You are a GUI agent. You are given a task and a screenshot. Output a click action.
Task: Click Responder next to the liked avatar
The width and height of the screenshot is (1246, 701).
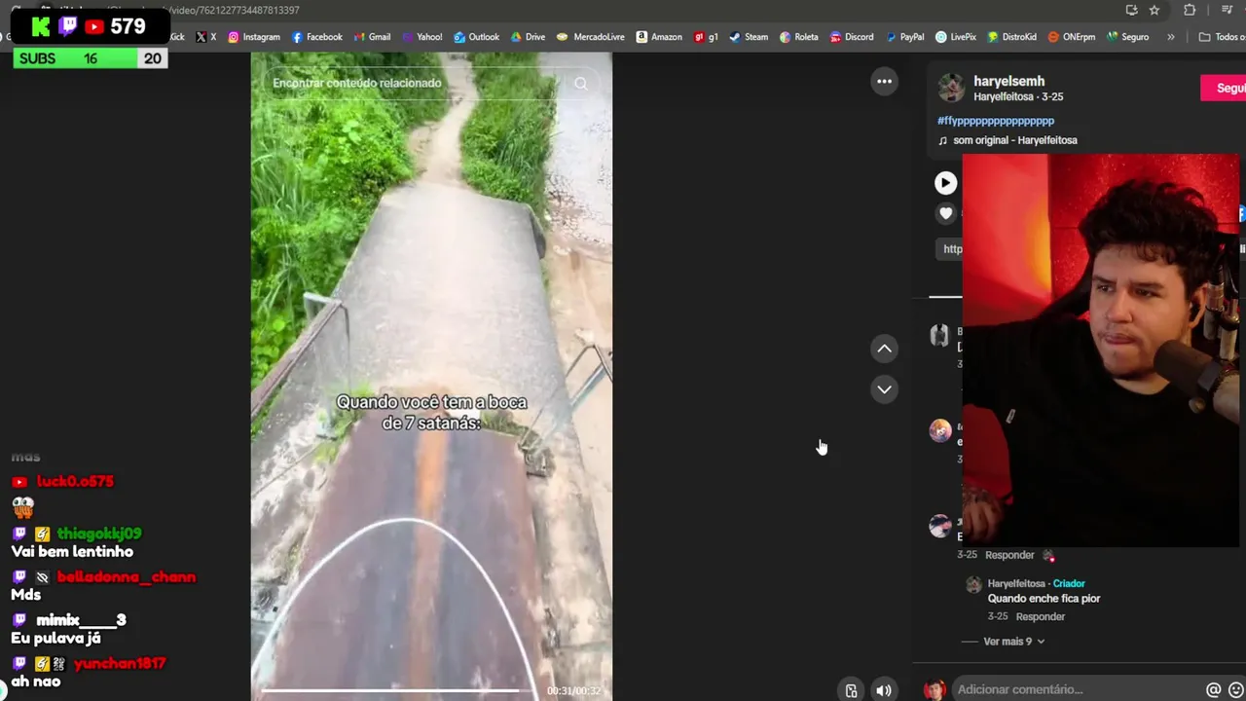[x=1009, y=555]
